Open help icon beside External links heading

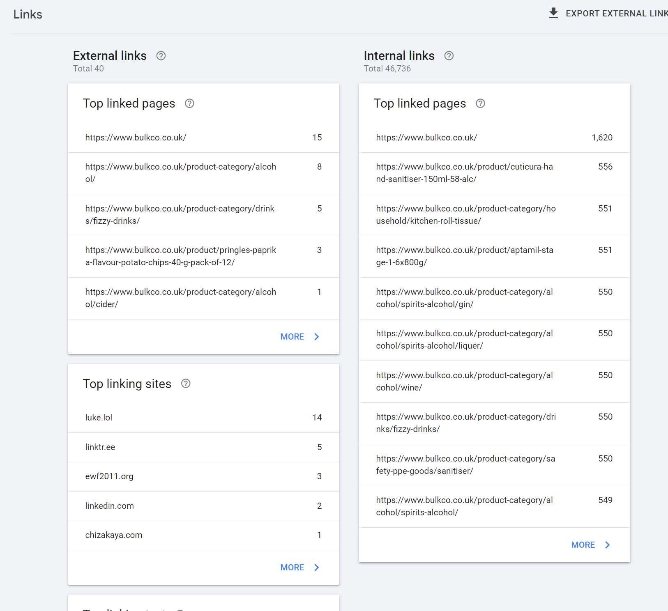[x=161, y=56]
